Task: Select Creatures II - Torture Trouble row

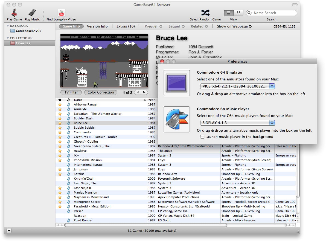Action: (107, 137)
